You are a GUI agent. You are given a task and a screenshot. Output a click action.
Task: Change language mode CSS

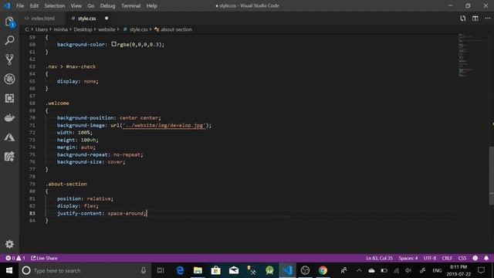[x=462, y=258]
